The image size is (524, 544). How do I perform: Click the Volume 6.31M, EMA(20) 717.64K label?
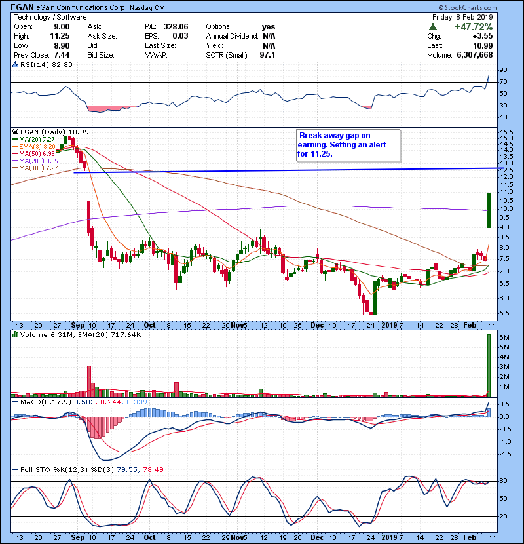(81, 334)
